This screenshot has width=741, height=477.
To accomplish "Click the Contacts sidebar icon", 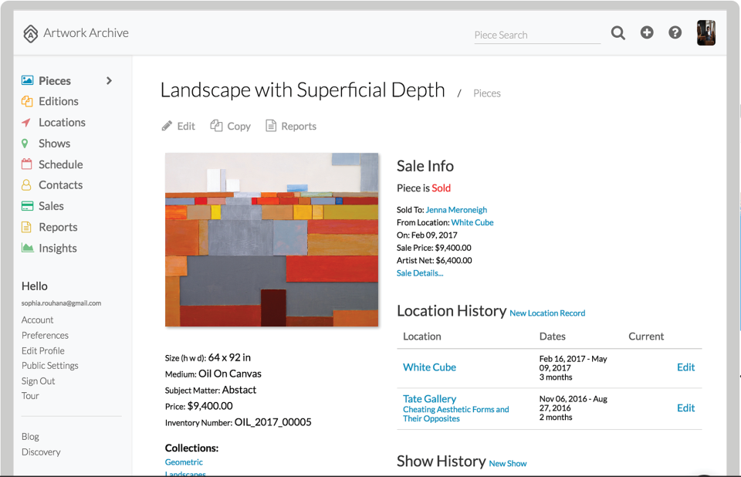I will pyautogui.click(x=25, y=184).
